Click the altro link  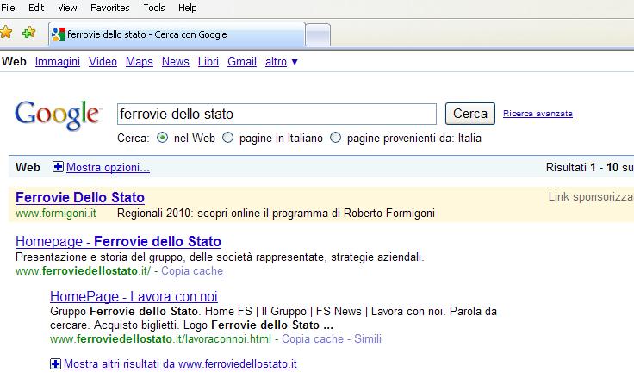coord(276,61)
